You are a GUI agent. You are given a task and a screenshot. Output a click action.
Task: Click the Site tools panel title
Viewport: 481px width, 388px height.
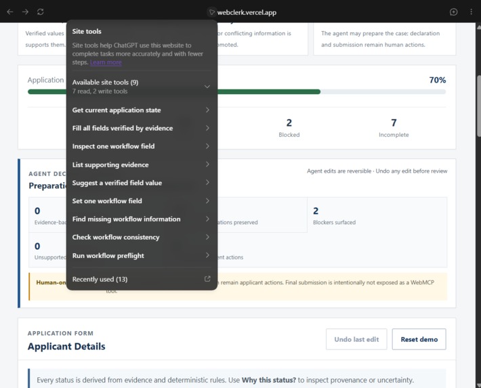pos(87,31)
